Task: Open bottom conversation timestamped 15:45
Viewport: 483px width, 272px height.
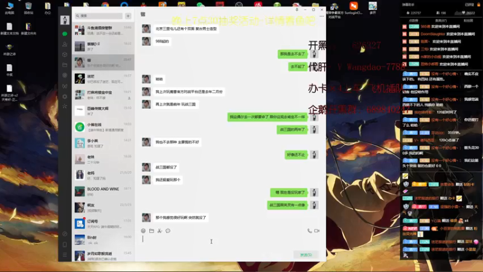Action: 103,255
